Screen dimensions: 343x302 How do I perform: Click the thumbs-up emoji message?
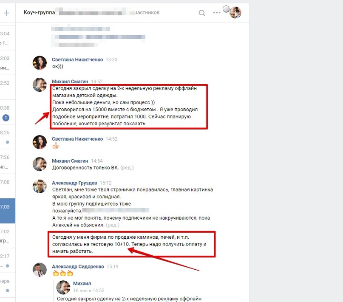pyautogui.click(x=56, y=145)
